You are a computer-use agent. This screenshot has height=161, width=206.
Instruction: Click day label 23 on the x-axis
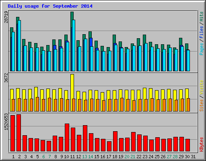(145, 157)
